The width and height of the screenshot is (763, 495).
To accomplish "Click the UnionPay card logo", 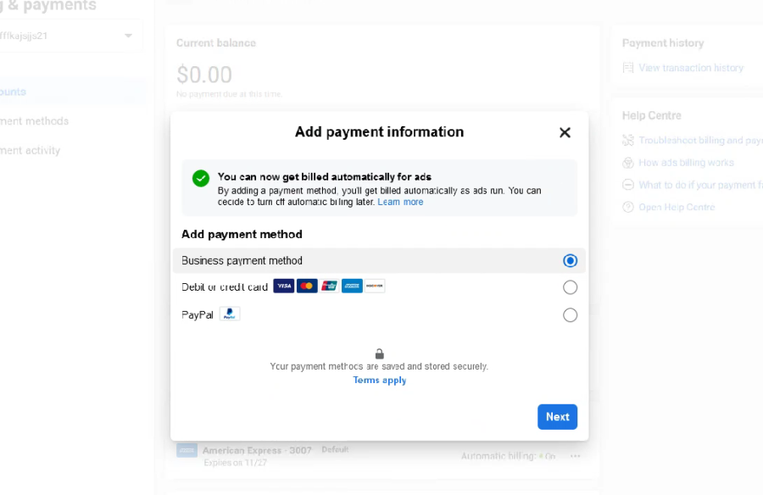I will coord(330,286).
